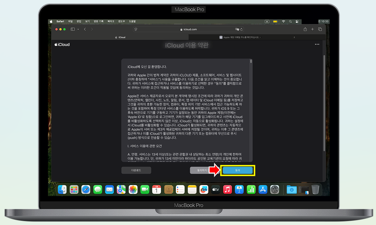Screen dimensions: 376x225
Task: Open the three-dot more menu on iCloud page
Action: point(317,44)
